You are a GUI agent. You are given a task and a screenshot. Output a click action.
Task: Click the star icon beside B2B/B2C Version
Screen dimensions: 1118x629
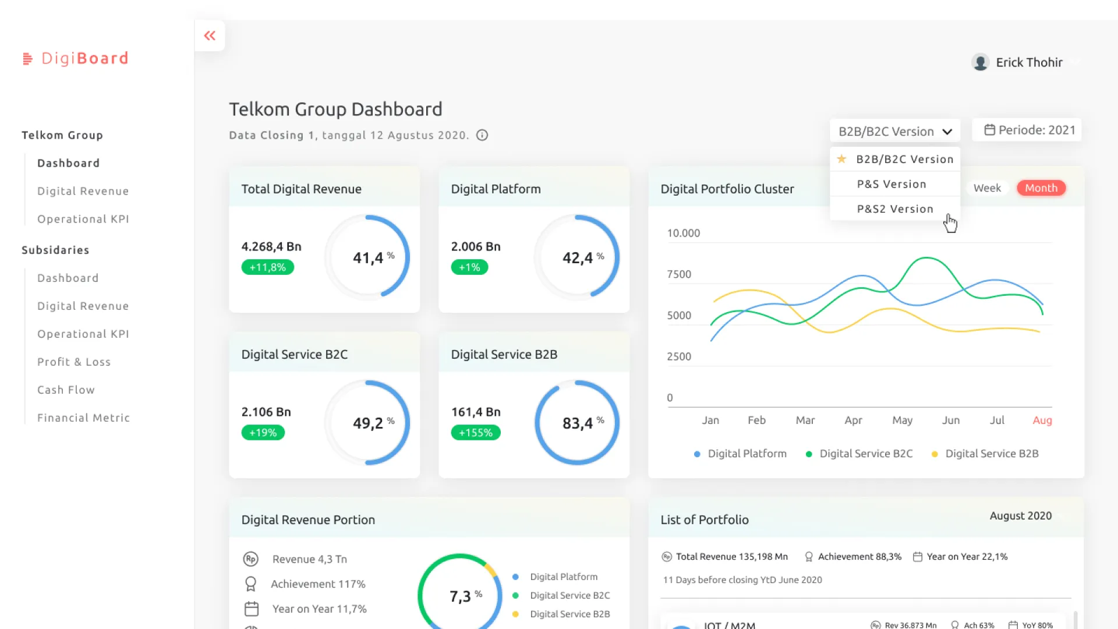(841, 158)
